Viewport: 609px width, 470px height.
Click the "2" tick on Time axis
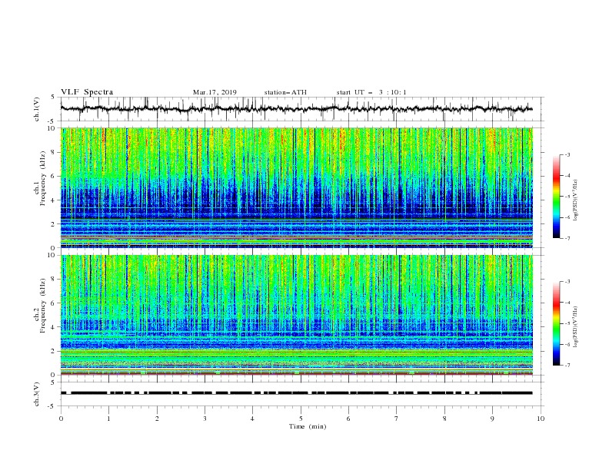tap(157, 419)
